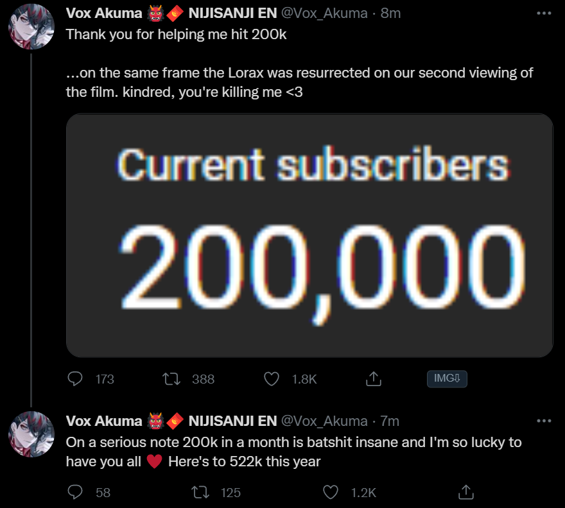Like the first tweet with 1.8K likes
This screenshot has height=508, width=565.
272,379
